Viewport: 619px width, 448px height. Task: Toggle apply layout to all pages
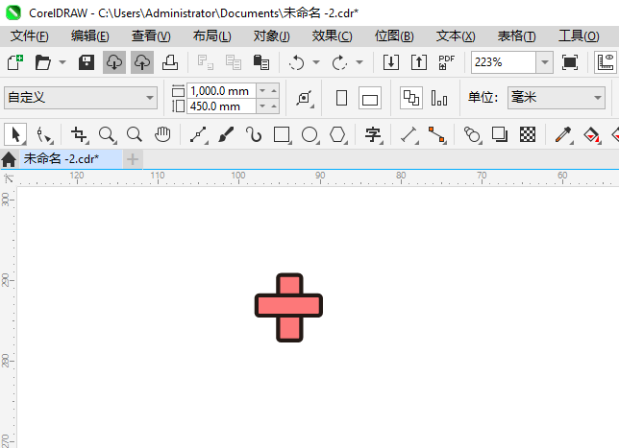411,98
